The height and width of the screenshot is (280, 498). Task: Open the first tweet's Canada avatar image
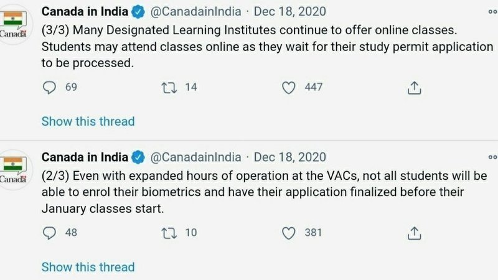[x=14, y=25]
